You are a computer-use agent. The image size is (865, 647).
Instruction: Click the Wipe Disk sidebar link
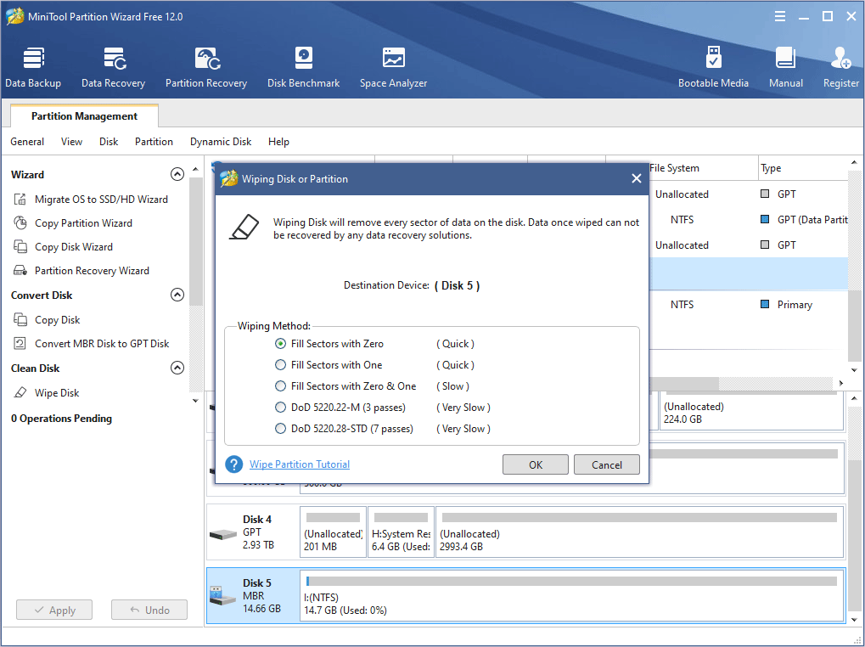[57, 393]
